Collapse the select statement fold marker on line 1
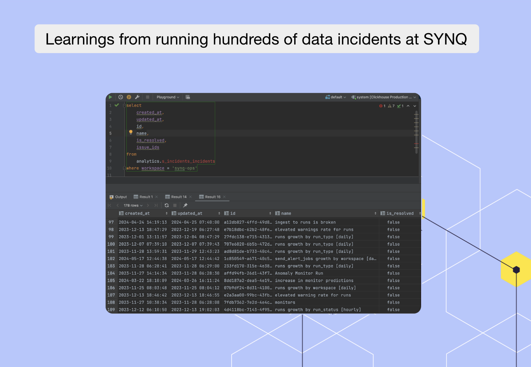The image size is (531, 367). point(124,106)
